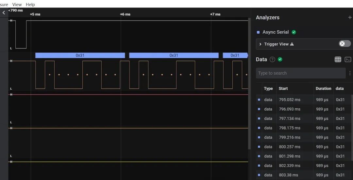Expand the Trigger View section chevron
Image resolution: width=353 pixels, height=180 pixels.
click(260, 44)
